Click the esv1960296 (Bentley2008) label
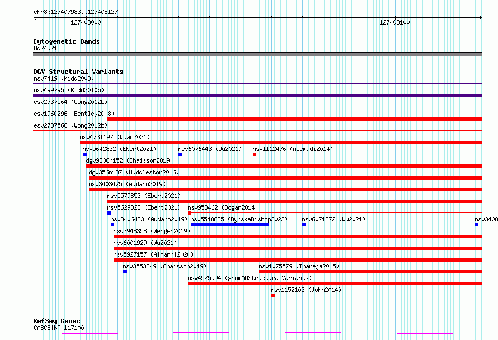The width and height of the screenshot is (498, 340). (74, 114)
